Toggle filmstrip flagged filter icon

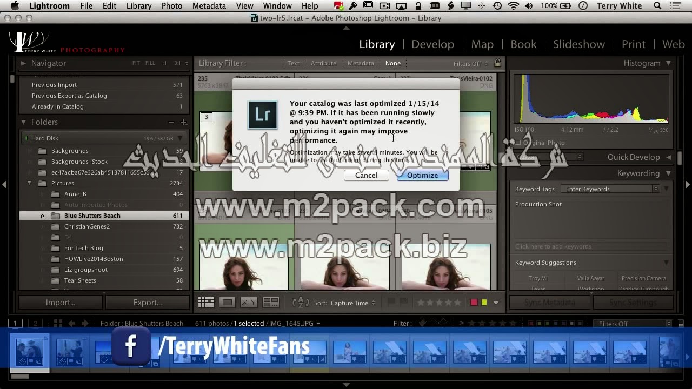[x=422, y=324]
